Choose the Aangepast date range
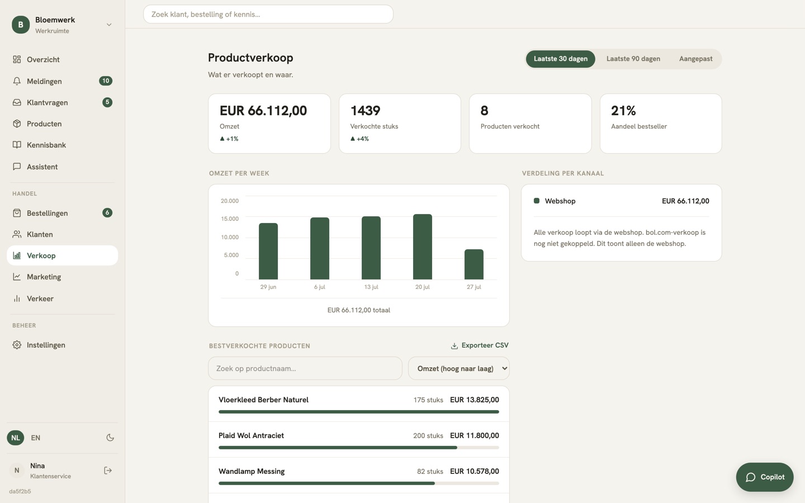 tap(696, 59)
